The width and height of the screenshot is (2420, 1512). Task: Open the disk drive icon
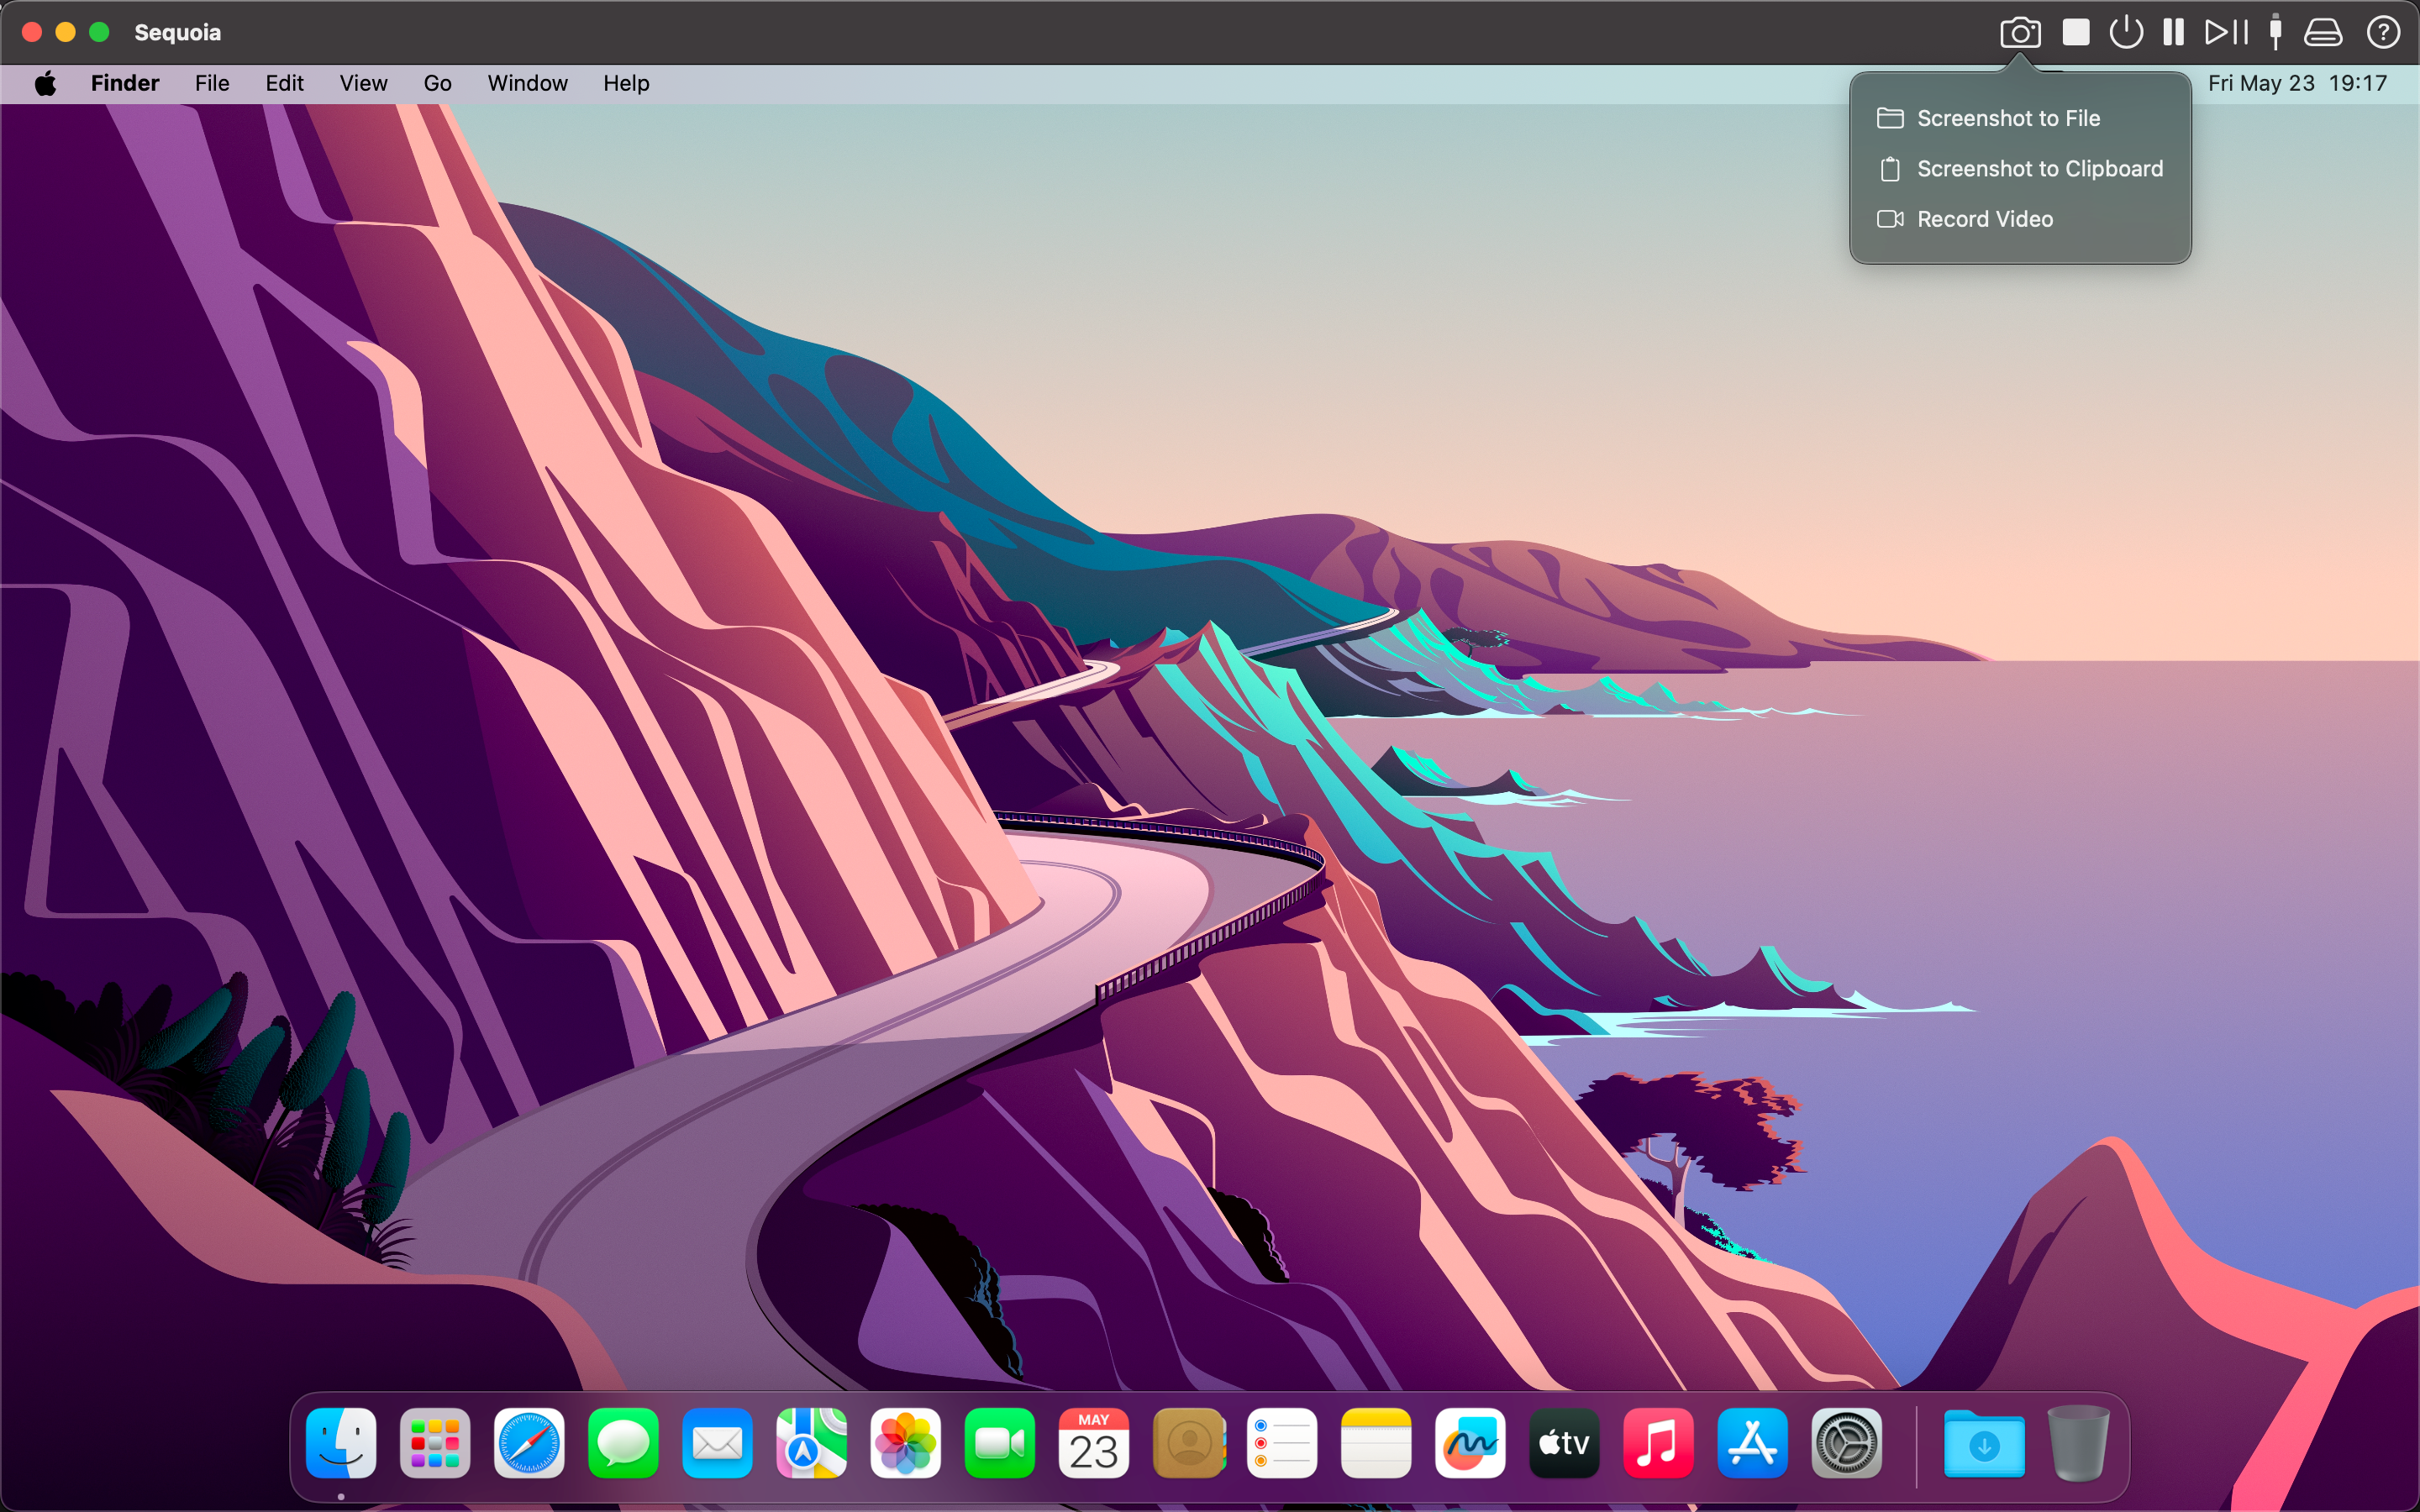pos(2322,33)
